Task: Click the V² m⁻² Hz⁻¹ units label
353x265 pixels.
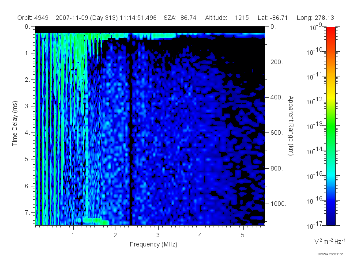Action: pyautogui.click(x=330, y=241)
